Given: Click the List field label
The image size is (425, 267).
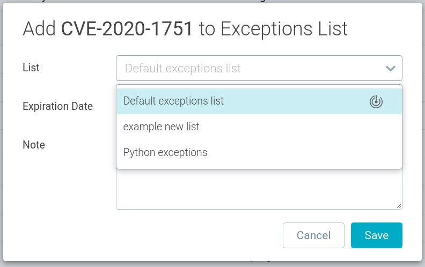Looking at the screenshot, I should point(31,68).
